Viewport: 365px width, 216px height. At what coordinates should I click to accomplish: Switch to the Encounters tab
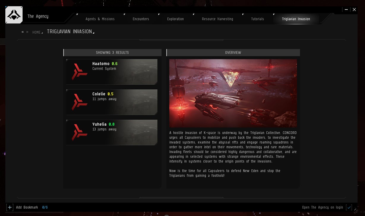[141, 19]
